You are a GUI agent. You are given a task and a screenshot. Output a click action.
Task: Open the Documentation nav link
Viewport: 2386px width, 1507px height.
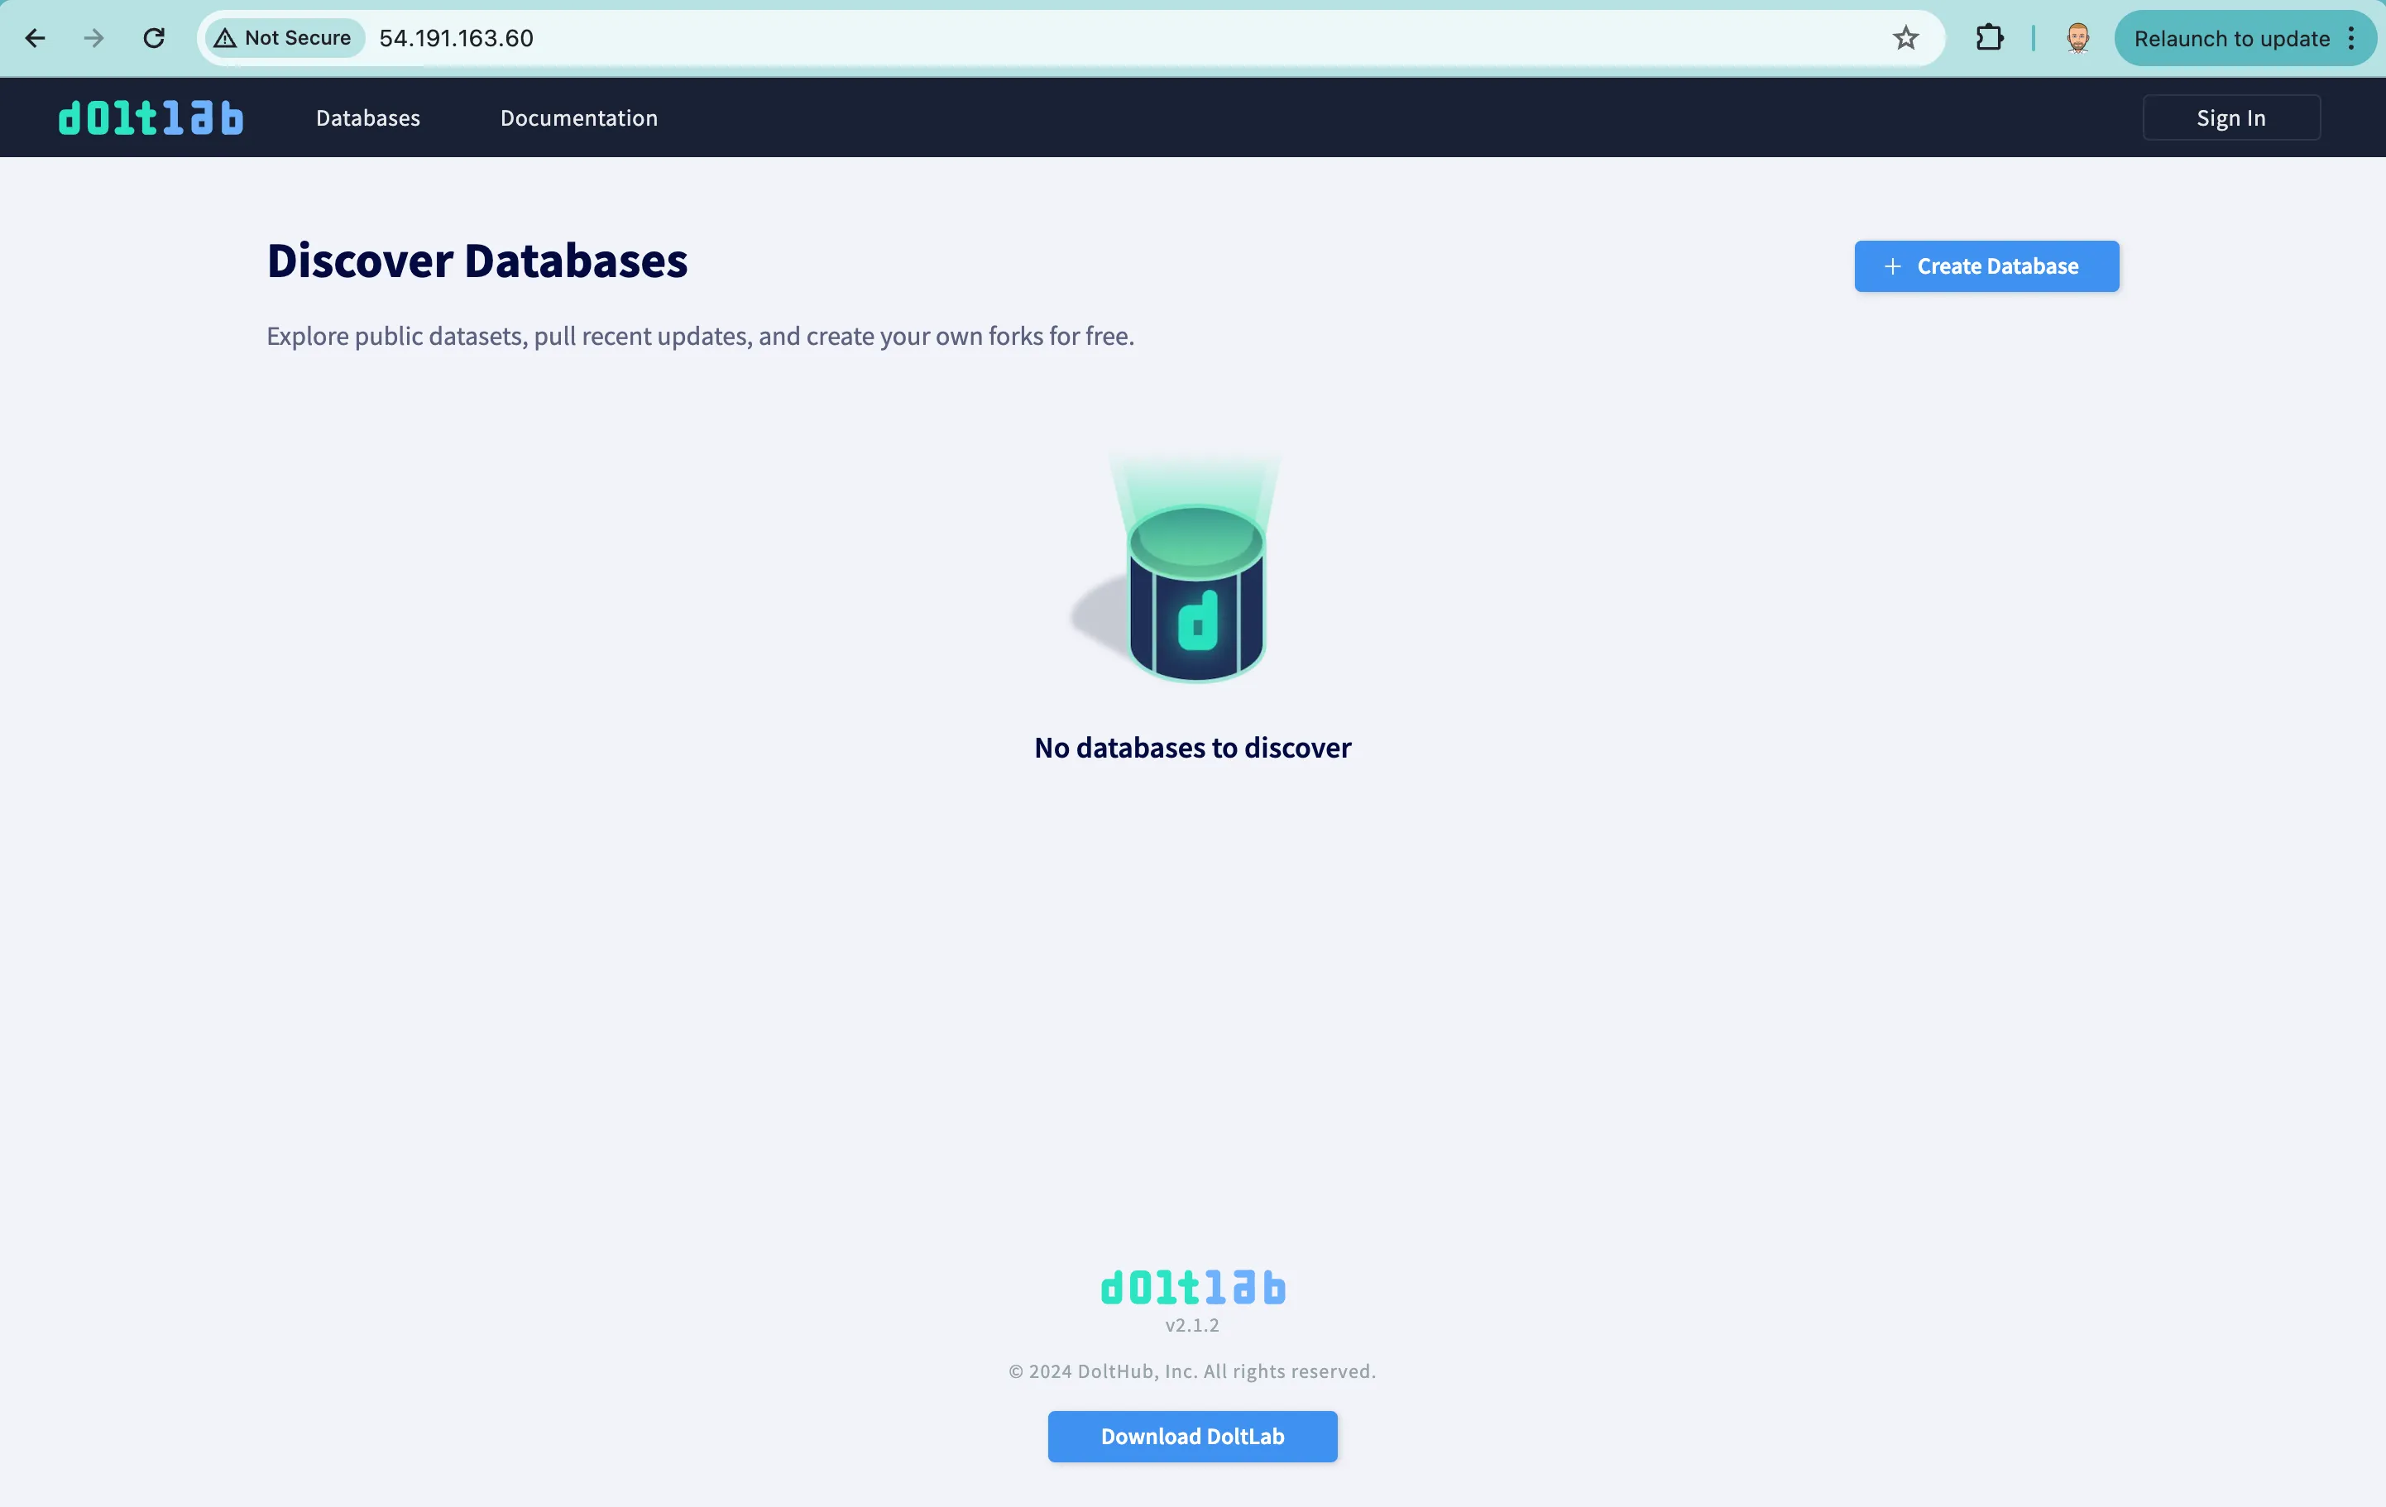click(578, 118)
